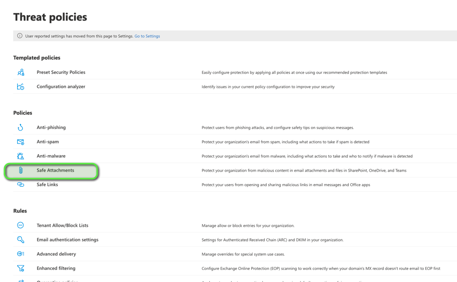457x282 pixels.
Task: Click the Anti-malware description text
Action: pyautogui.click(x=307, y=156)
